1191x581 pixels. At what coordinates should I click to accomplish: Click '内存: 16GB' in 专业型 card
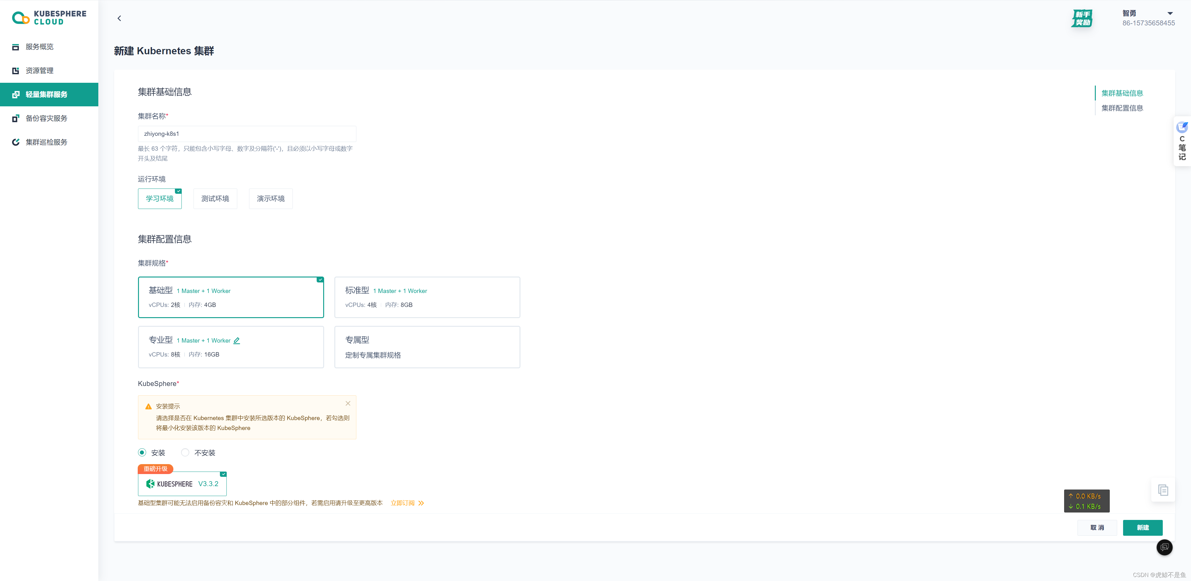tap(204, 354)
